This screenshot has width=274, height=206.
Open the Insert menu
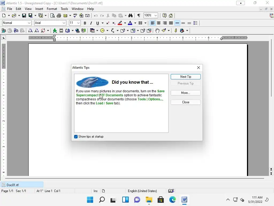39,9
